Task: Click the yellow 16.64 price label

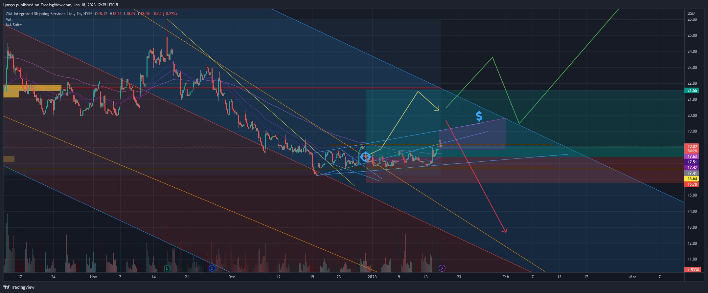Action: (x=692, y=179)
